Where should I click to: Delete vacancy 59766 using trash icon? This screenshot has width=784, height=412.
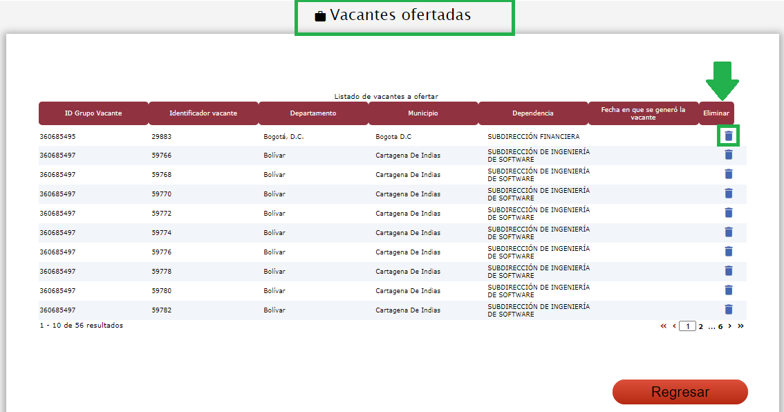[728, 155]
